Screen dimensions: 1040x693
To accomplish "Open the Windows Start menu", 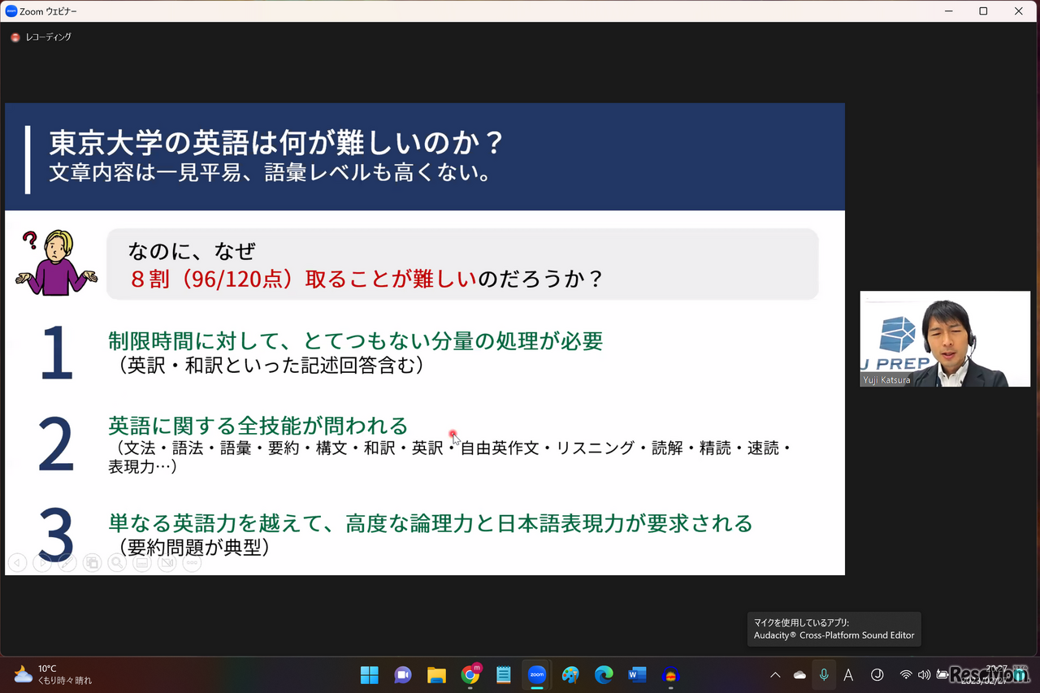I will coord(369,675).
